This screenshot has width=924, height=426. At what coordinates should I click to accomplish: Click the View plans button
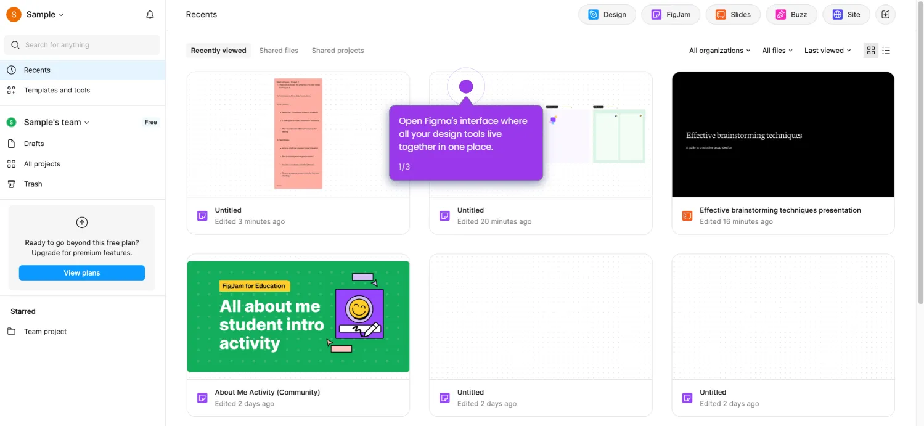tap(82, 273)
